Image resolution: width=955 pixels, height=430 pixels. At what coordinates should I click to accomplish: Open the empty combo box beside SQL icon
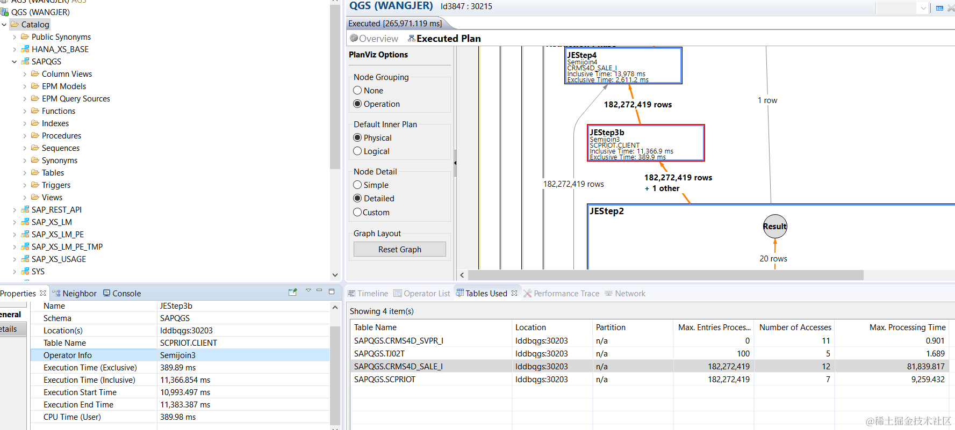point(902,8)
